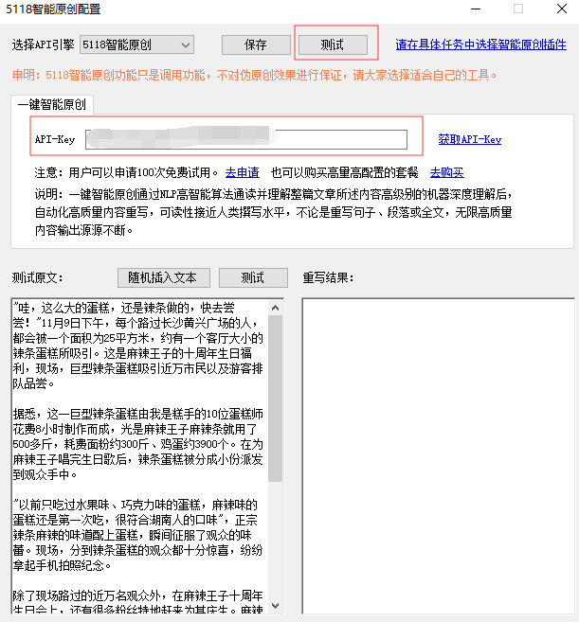This screenshot has height=622, width=579.
Task: Click the scrollbar up arrow in 测试原文
Action: [275, 308]
